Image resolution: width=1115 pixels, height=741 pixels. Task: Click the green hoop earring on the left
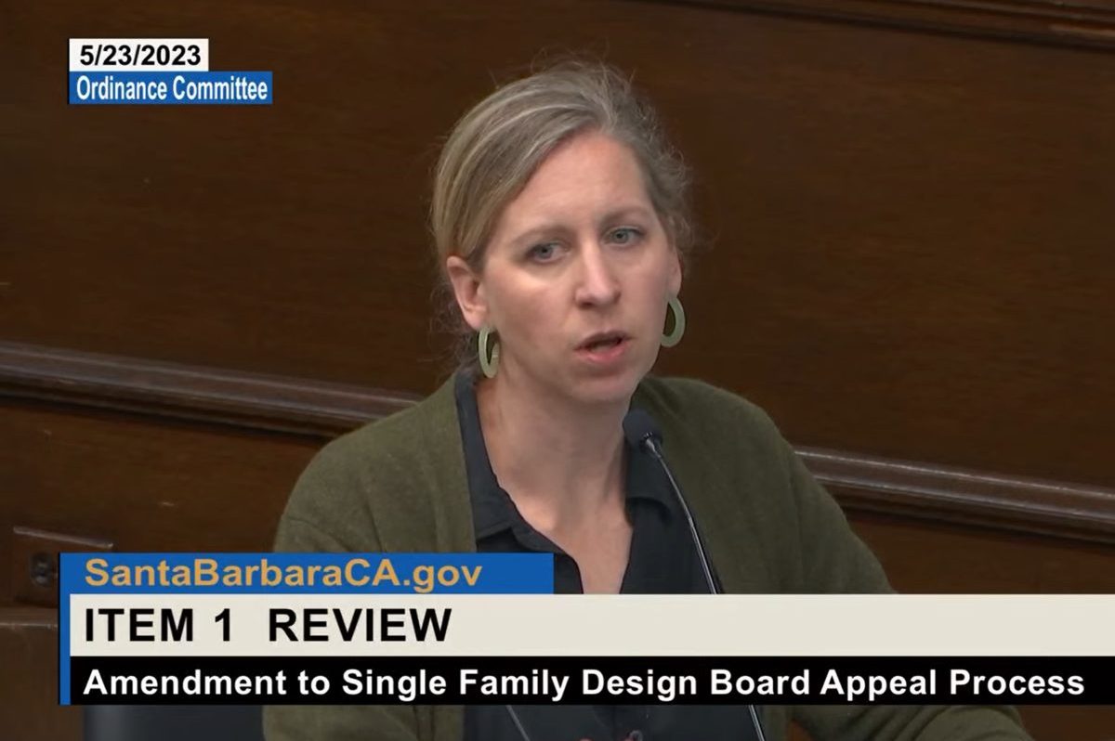pos(488,351)
